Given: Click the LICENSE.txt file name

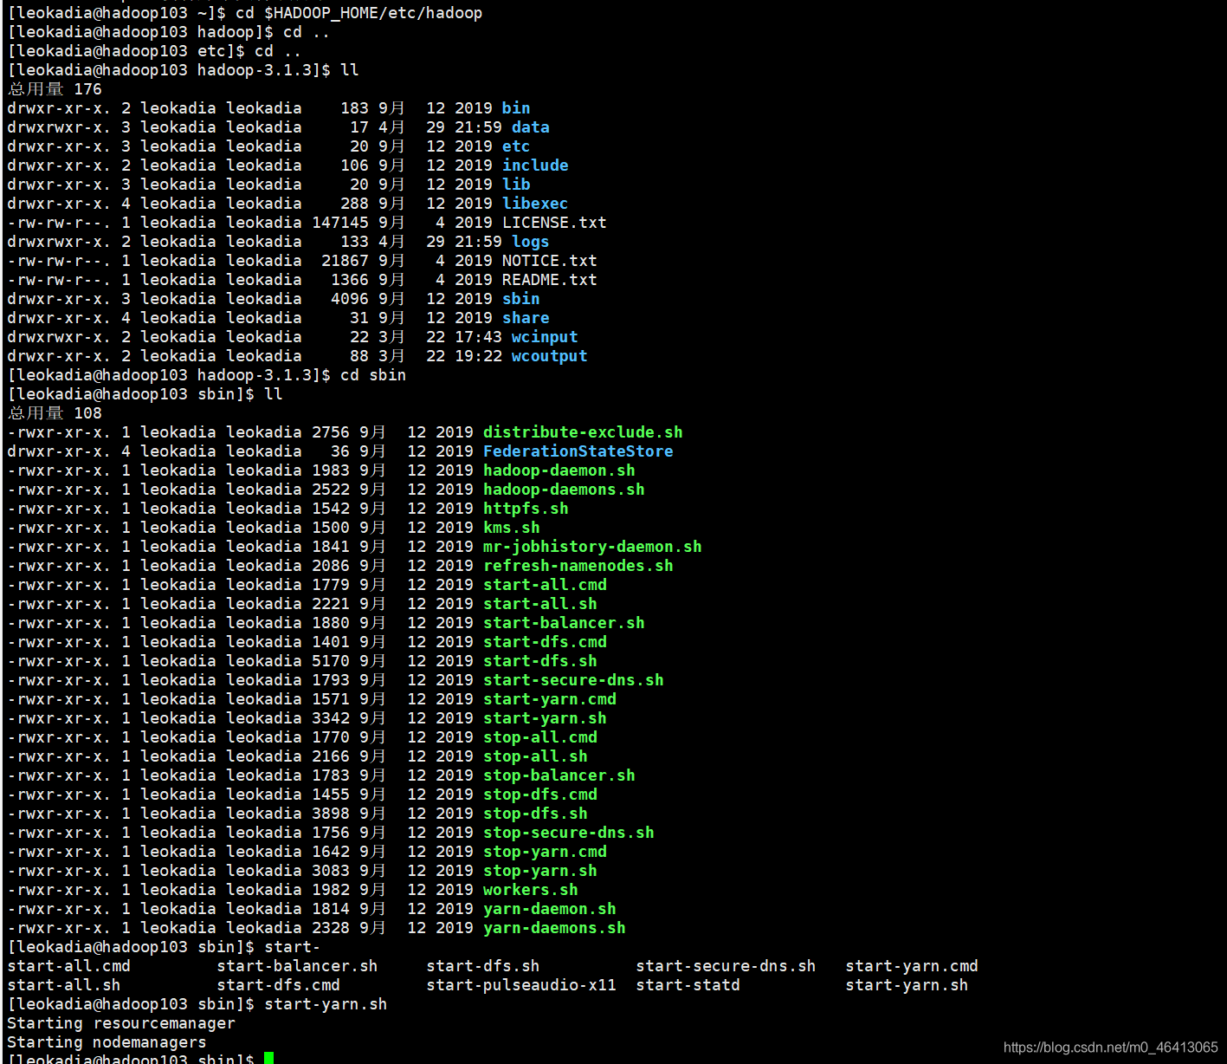Looking at the screenshot, I should tap(554, 223).
